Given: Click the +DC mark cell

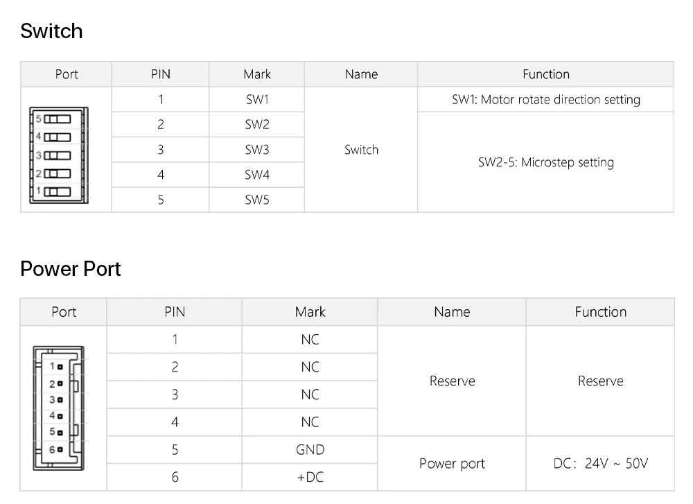Looking at the screenshot, I should (x=310, y=477).
